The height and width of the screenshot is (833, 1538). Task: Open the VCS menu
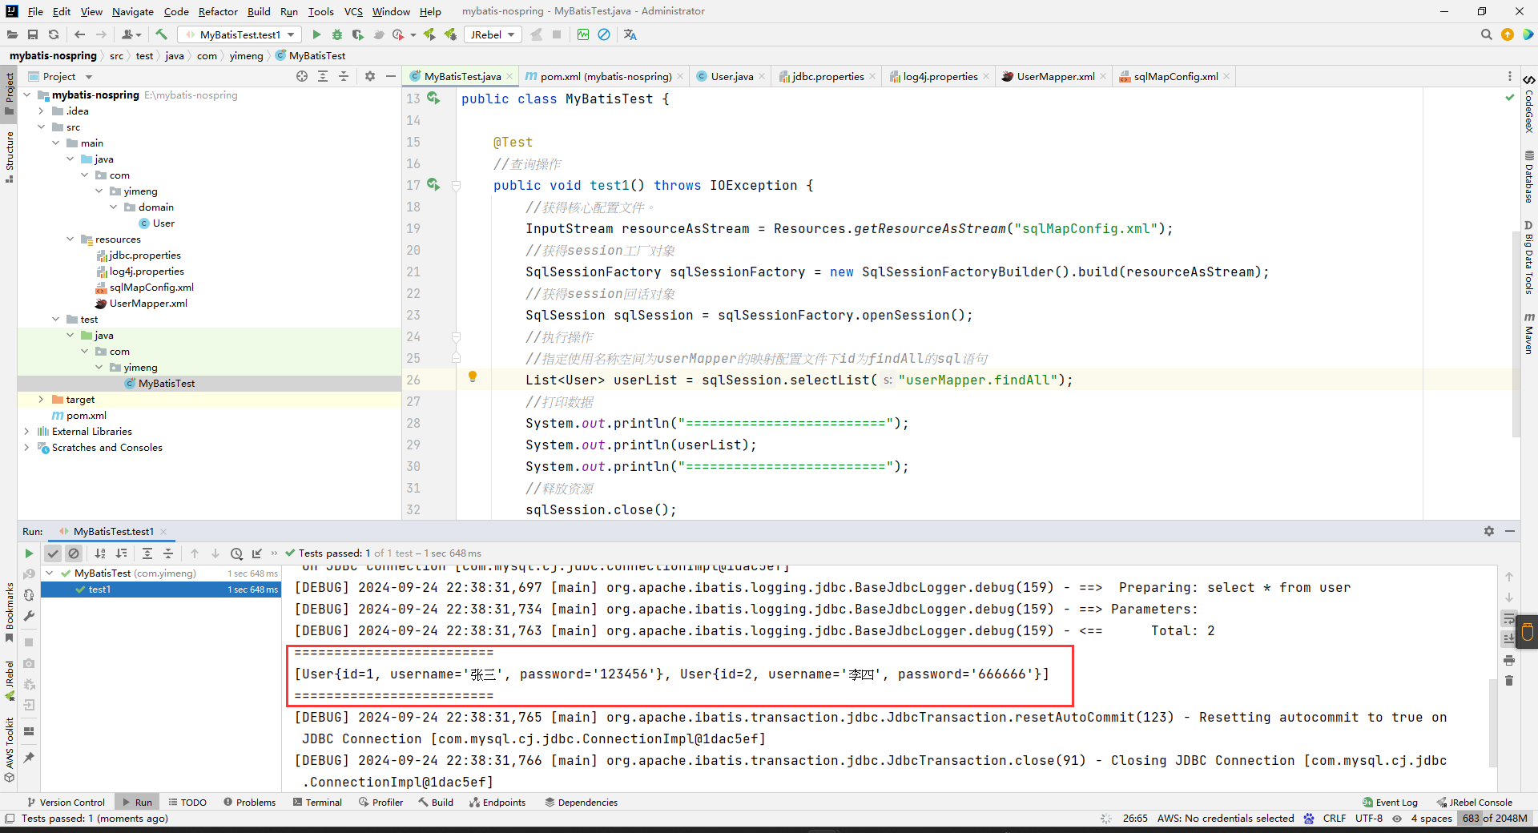[x=353, y=11]
